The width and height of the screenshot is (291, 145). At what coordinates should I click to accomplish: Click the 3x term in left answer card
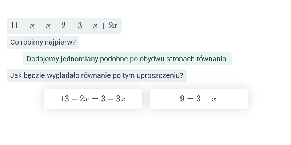[x=121, y=99]
